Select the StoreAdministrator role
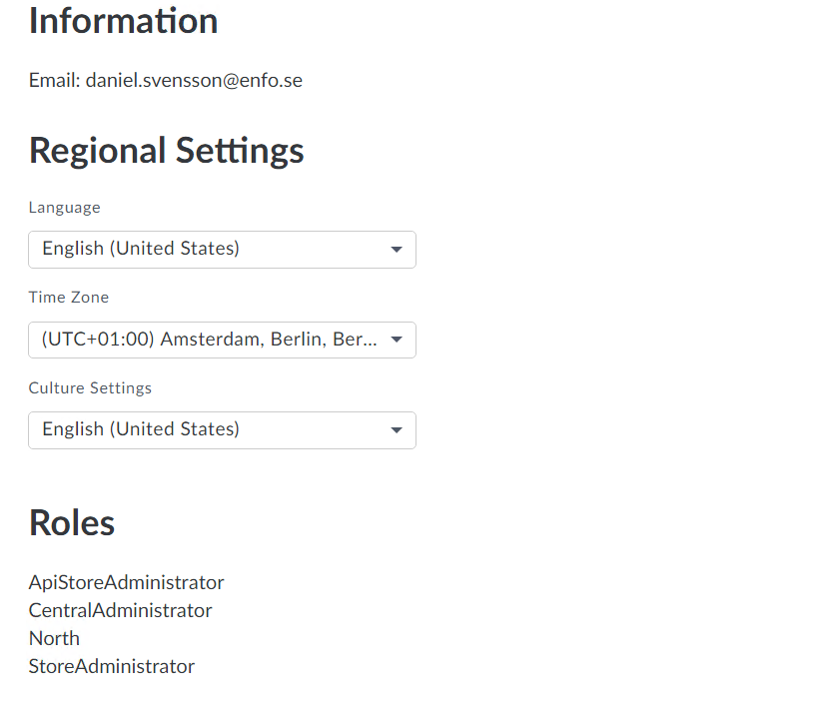The width and height of the screenshot is (816, 706). click(111, 666)
